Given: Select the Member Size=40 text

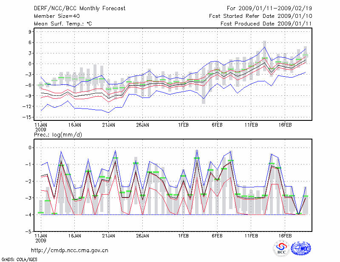Looking at the screenshot, I should pyautogui.click(x=57, y=16).
